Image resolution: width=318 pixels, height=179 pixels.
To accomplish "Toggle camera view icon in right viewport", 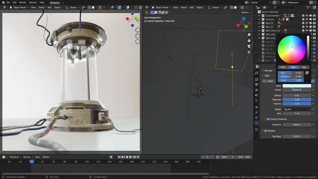I will (249, 46).
